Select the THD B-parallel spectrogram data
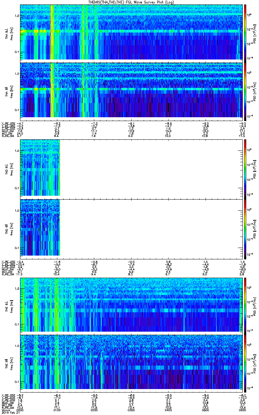259x415 pixels. coord(40,227)
